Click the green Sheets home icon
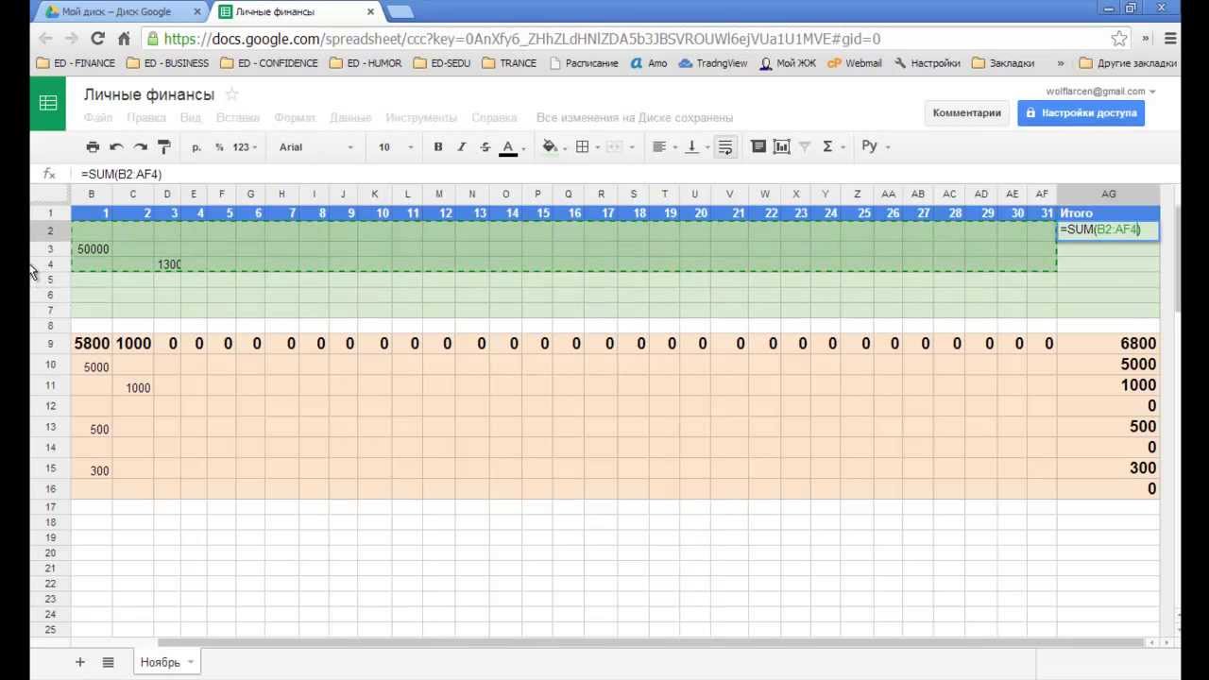Screen dimensions: 1209x680 [x=48, y=103]
